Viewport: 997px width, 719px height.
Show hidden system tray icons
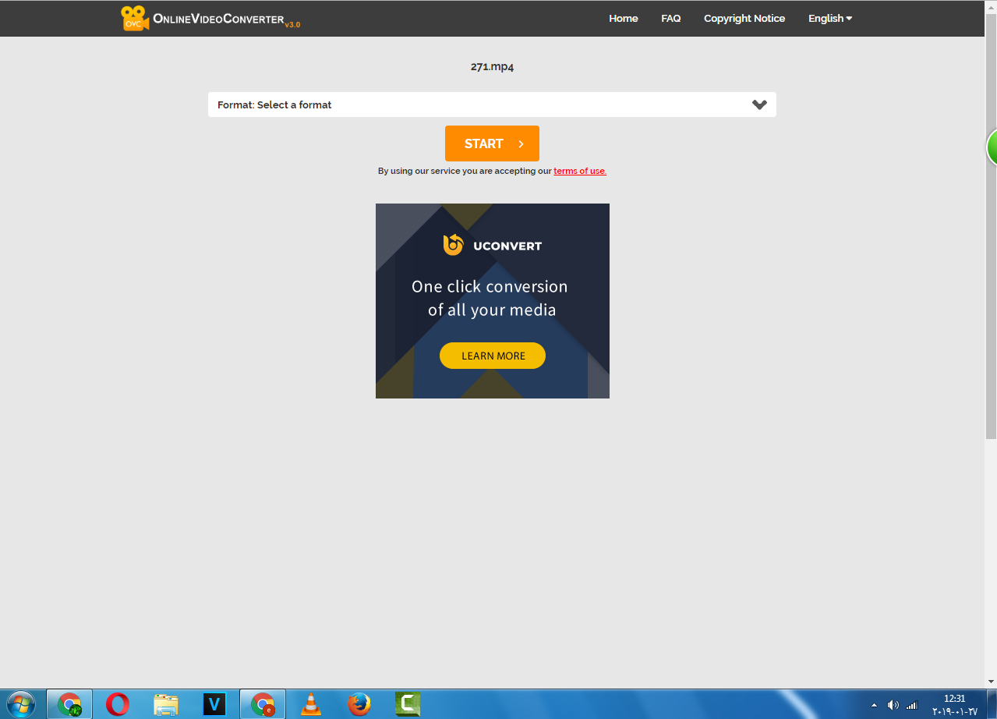874,705
